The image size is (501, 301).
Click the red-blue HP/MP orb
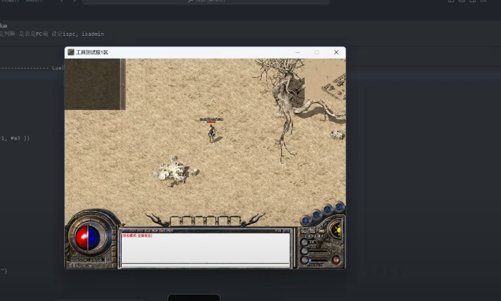click(x=88, y=239)
